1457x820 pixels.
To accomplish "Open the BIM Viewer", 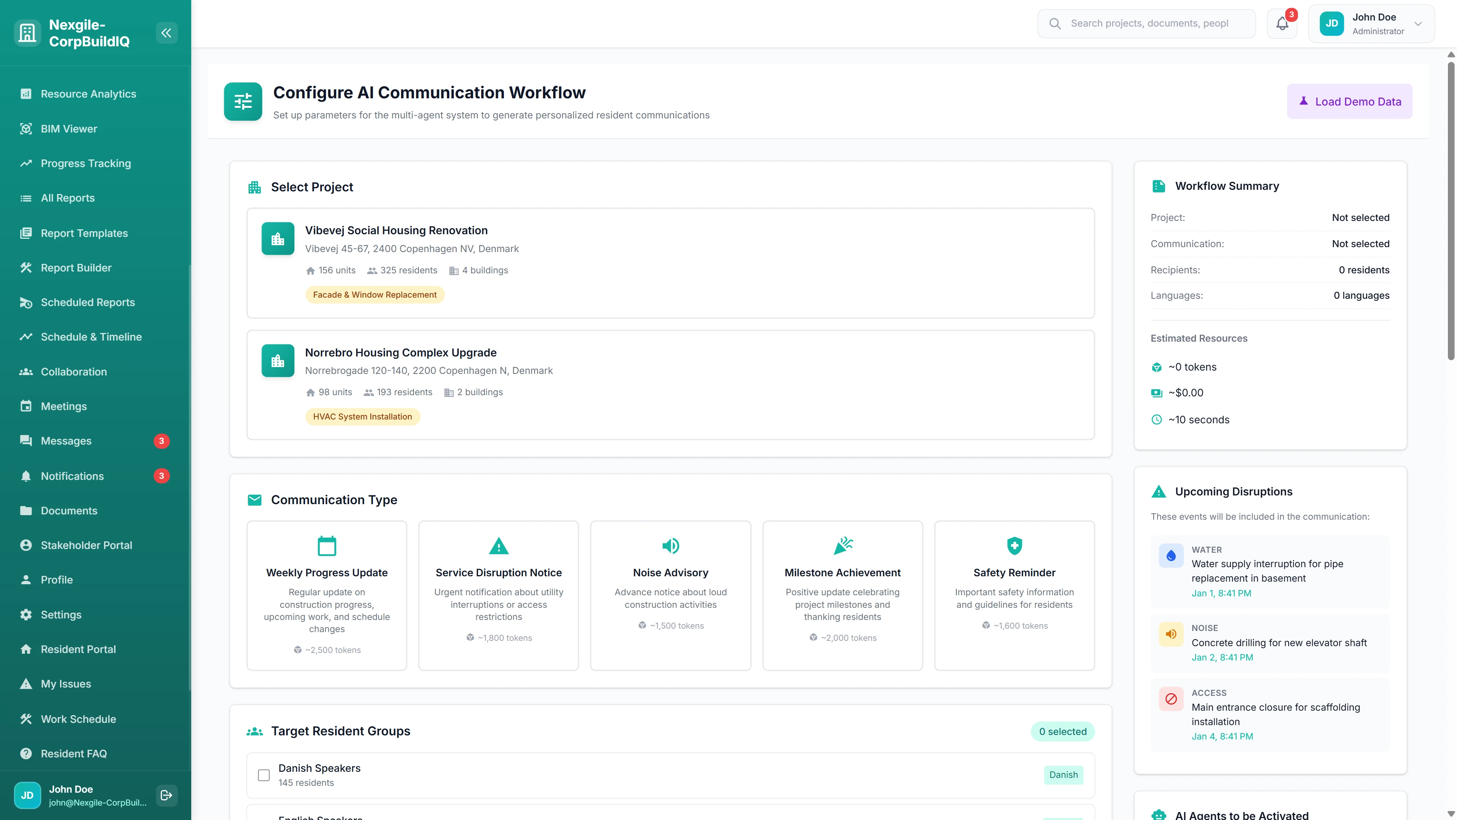I will 69,128.
